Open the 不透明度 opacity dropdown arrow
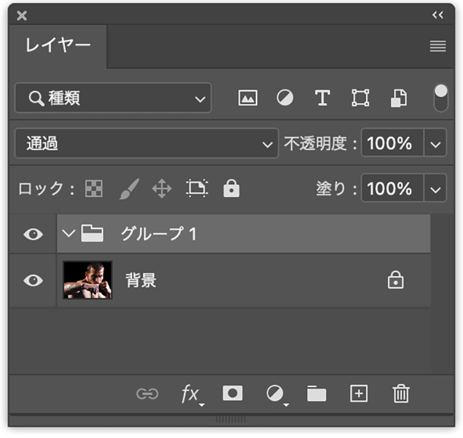 (435, 144)
